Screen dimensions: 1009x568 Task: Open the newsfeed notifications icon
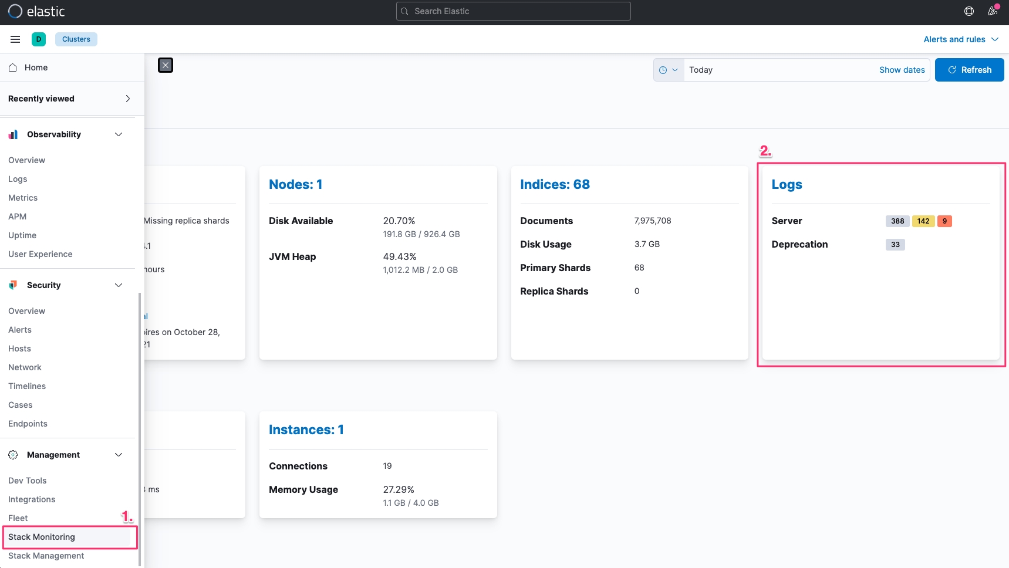993,11
